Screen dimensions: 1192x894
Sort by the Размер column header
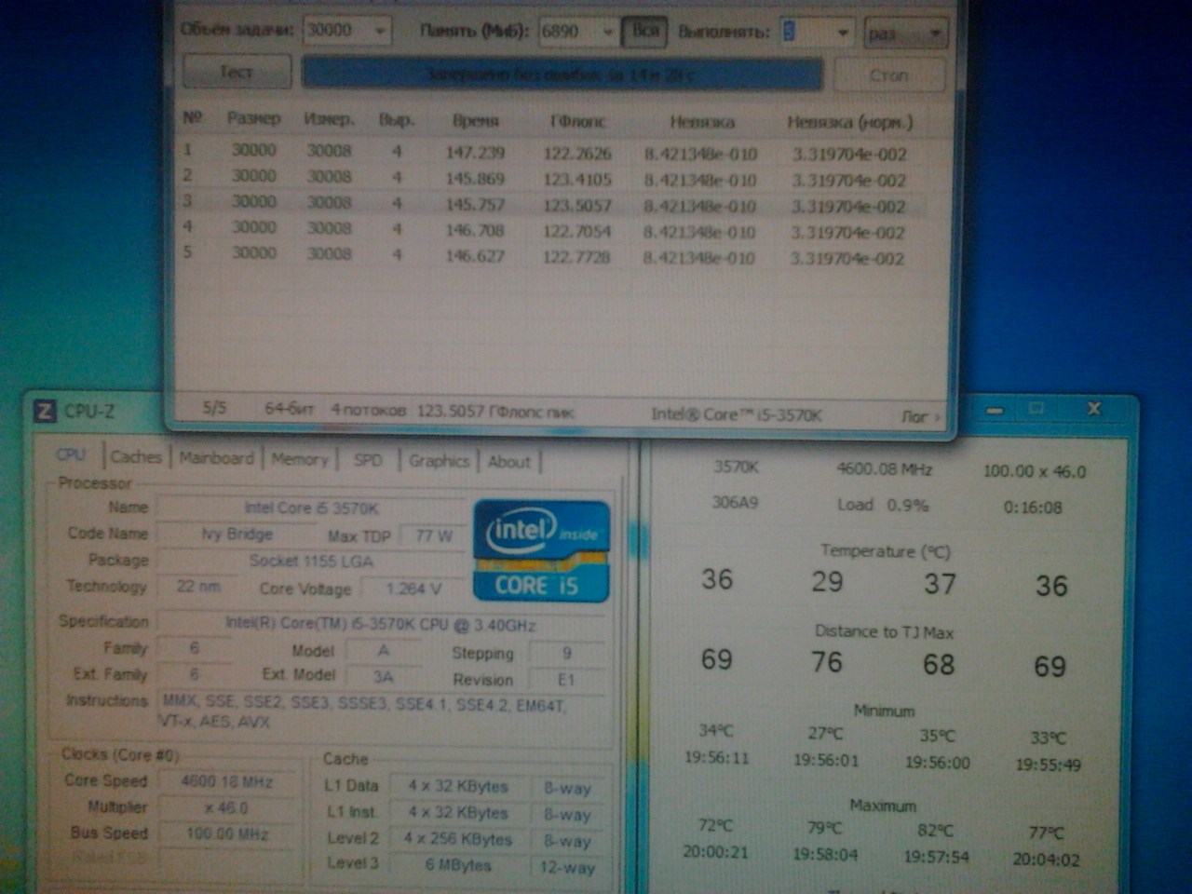click(253, 118)
